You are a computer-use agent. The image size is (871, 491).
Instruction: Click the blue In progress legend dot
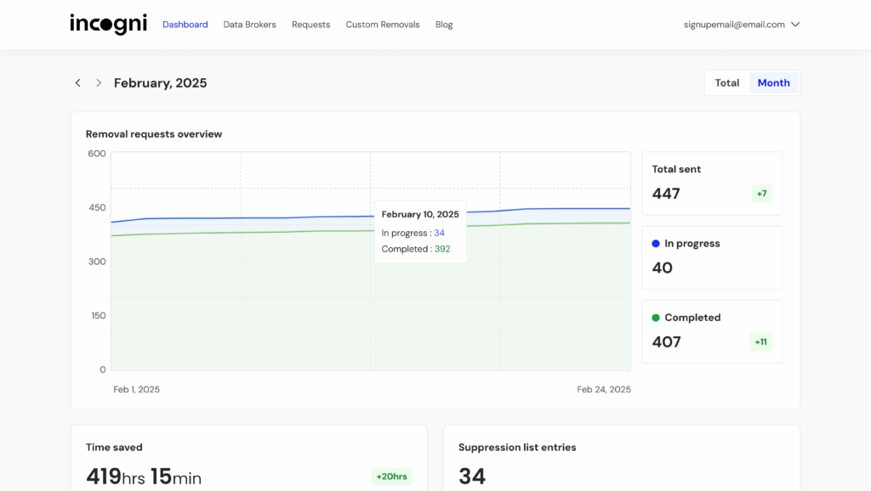pyautogui.click(x=655, y=244)
